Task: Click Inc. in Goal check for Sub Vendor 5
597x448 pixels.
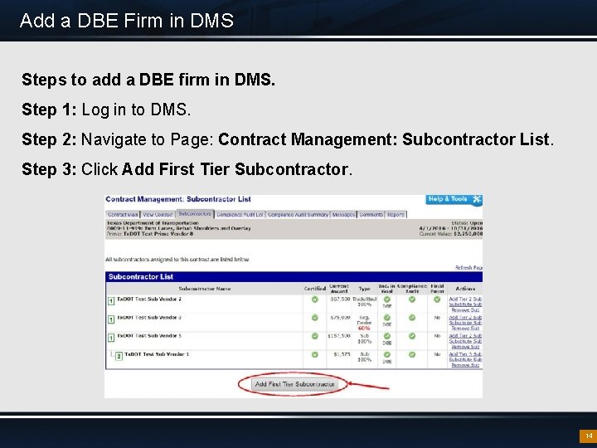Action: point(387,336)
